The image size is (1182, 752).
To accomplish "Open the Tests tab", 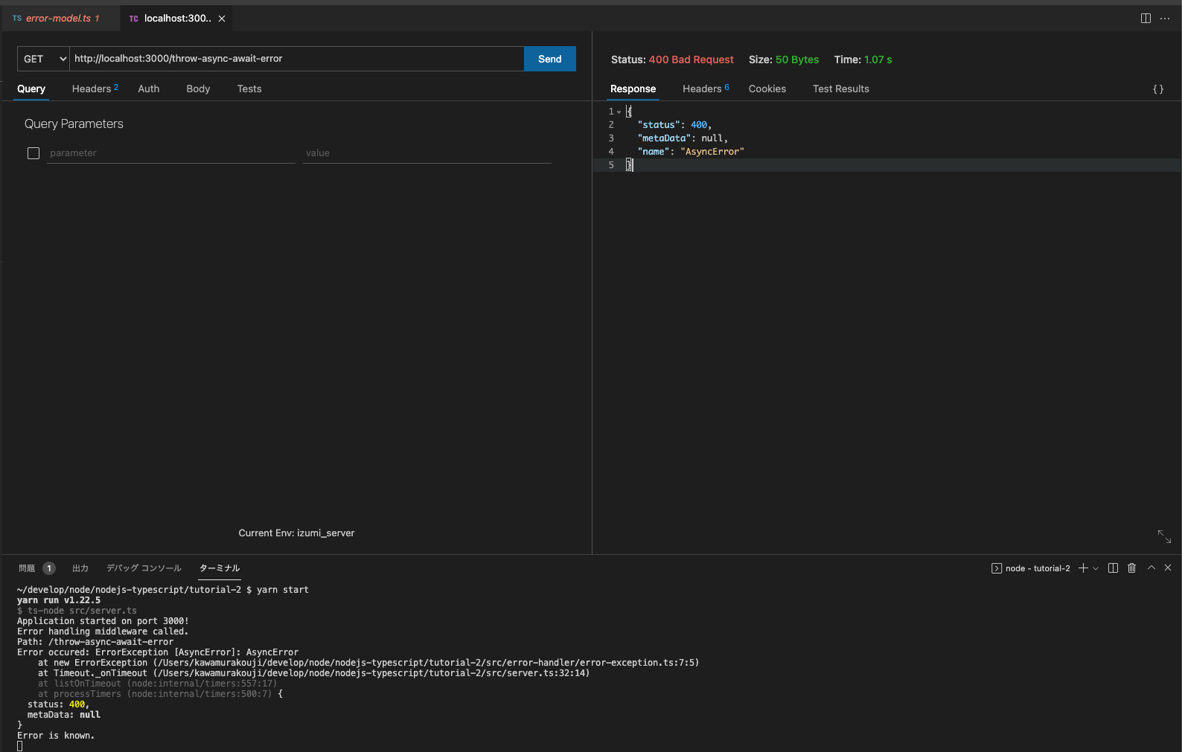I will pos(249,89).
